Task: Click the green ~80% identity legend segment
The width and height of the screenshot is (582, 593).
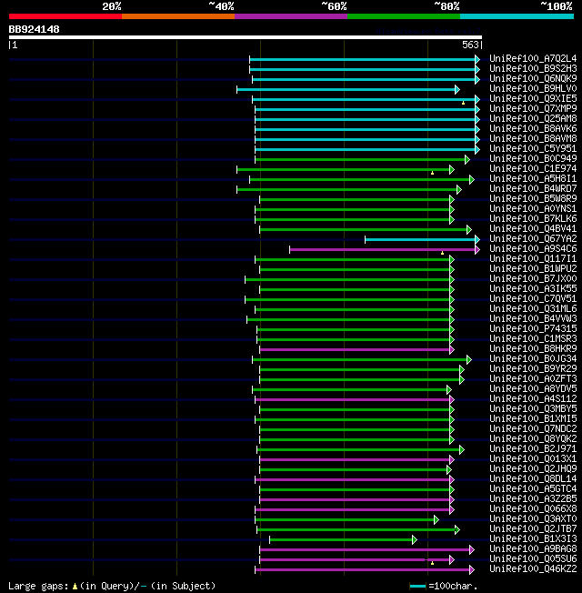Action: point(404,16)
